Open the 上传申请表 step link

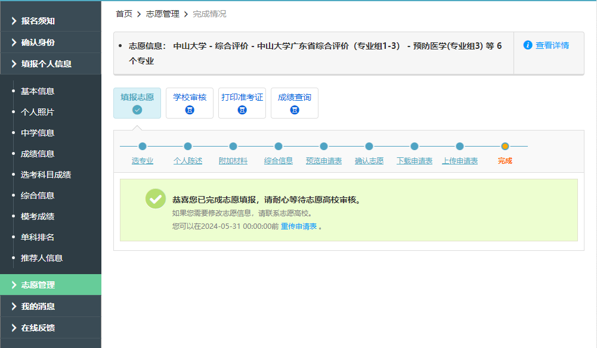point(460,161)
